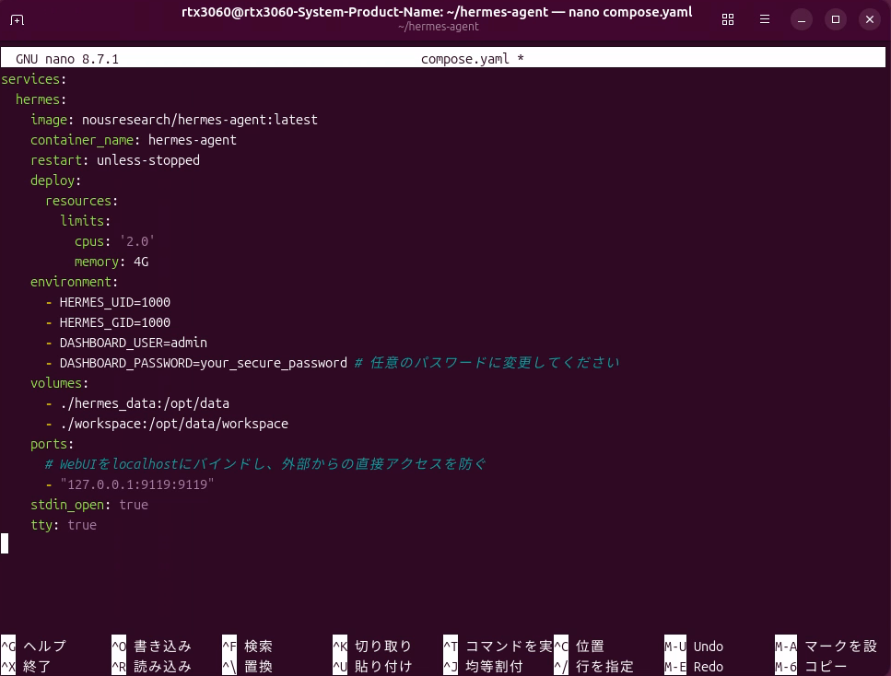Click the WebUI localhost bind comment line
Image resolution: width=891 pixels, height=676 pixels.
click(x=266, y=464)
